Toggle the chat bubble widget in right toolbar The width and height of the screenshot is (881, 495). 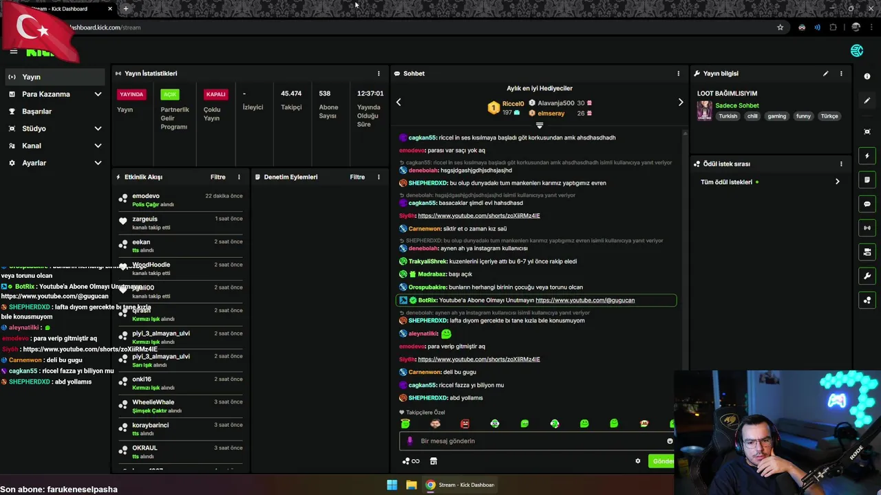(867, 204)
